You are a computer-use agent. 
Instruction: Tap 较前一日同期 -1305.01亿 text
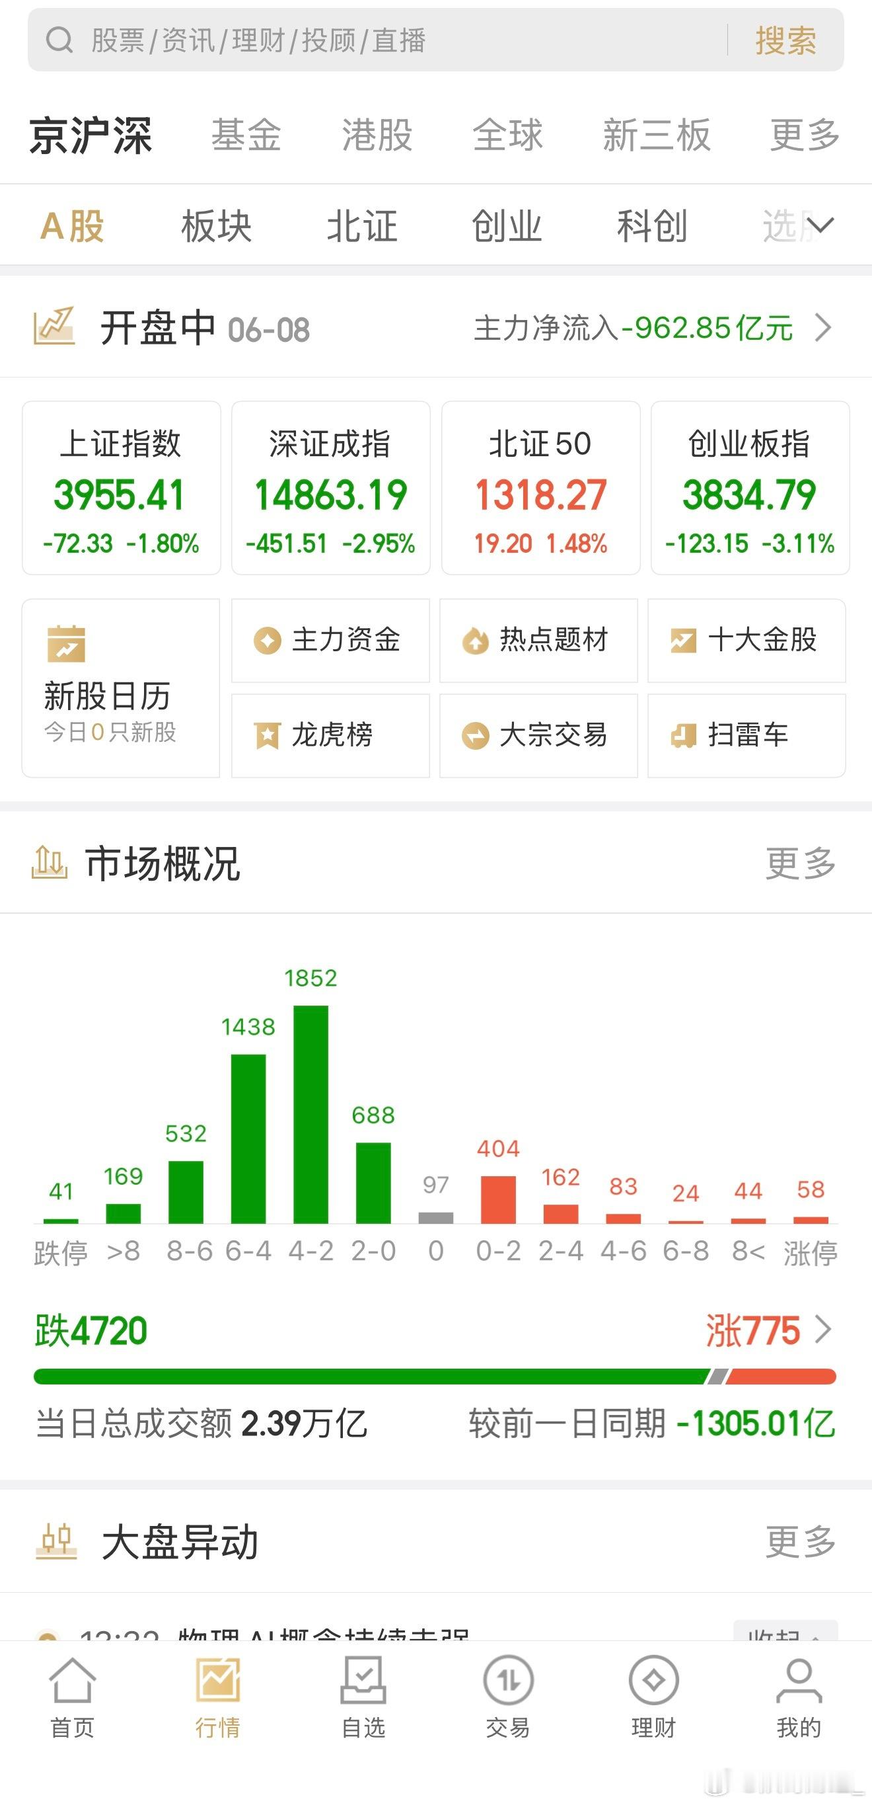[x=652, y=1423]
